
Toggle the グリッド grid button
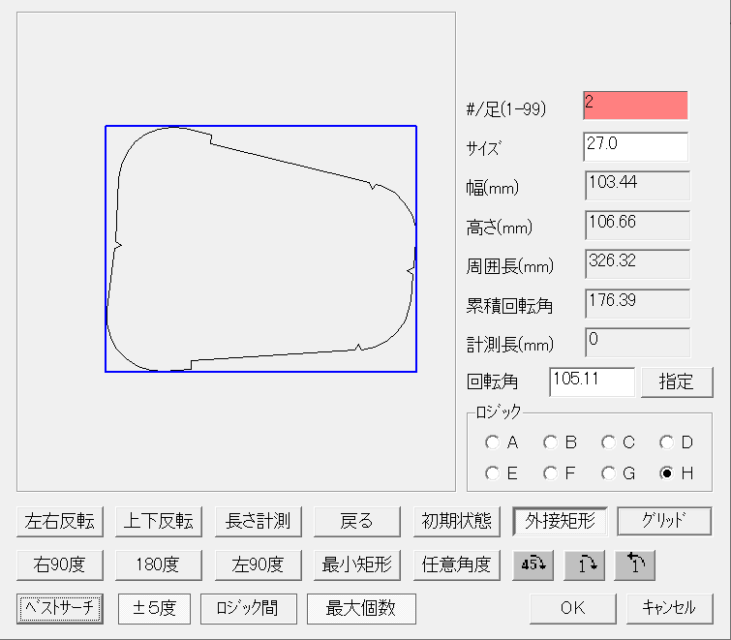coord(664,521)
